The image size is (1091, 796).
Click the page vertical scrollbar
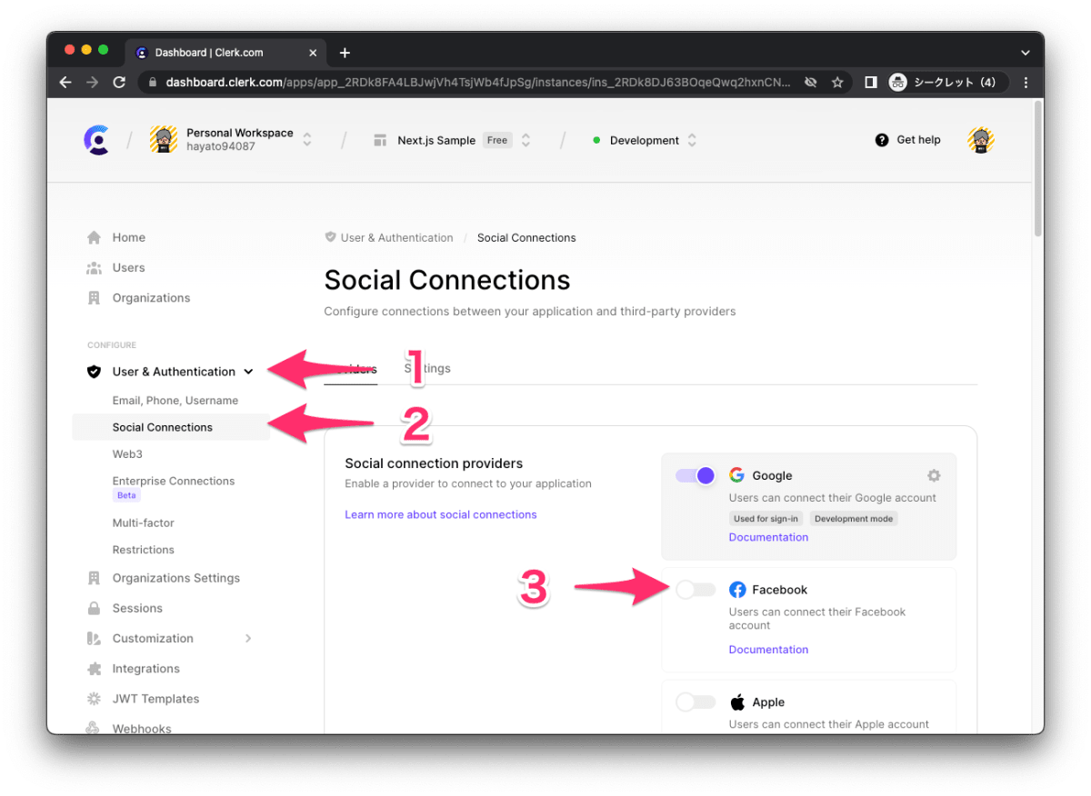[x=1038, y=169]
